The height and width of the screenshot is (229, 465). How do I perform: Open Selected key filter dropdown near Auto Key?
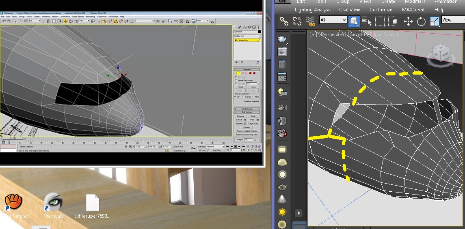click(215, 146)
